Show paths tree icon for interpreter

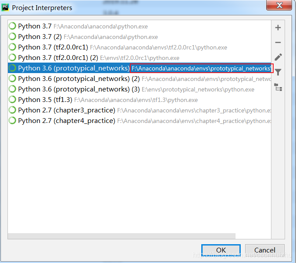tap(278, 87)
